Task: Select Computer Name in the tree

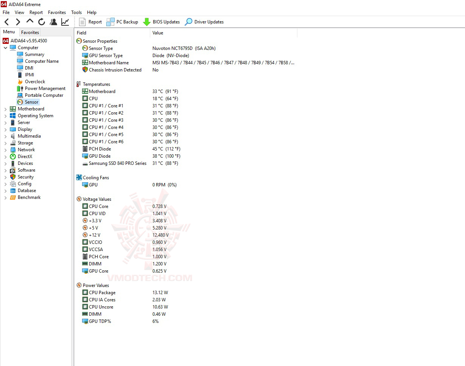Action: coord(42,61)
